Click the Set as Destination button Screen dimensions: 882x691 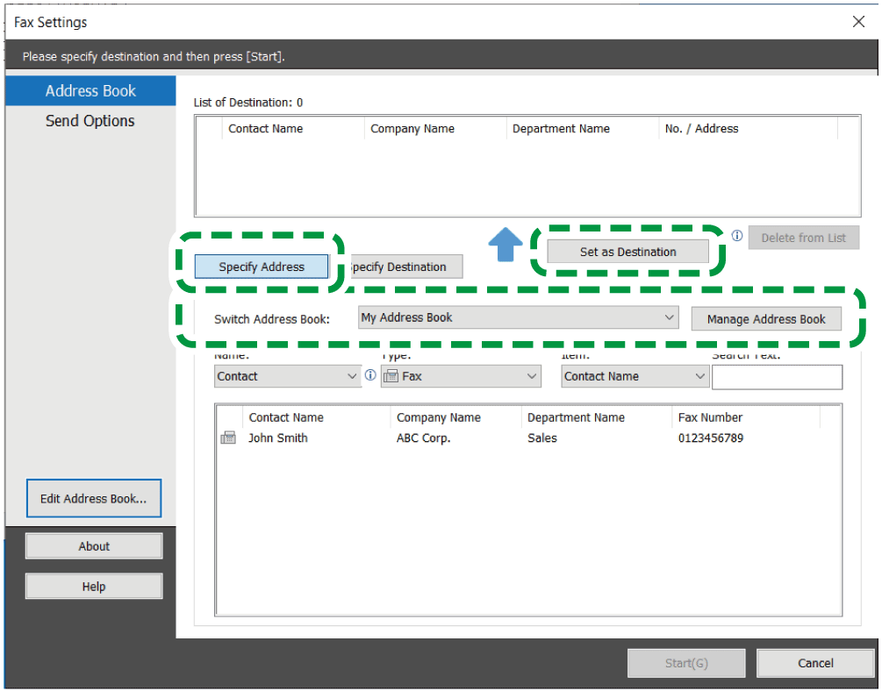pyautogui.click(x=627, y=252)
